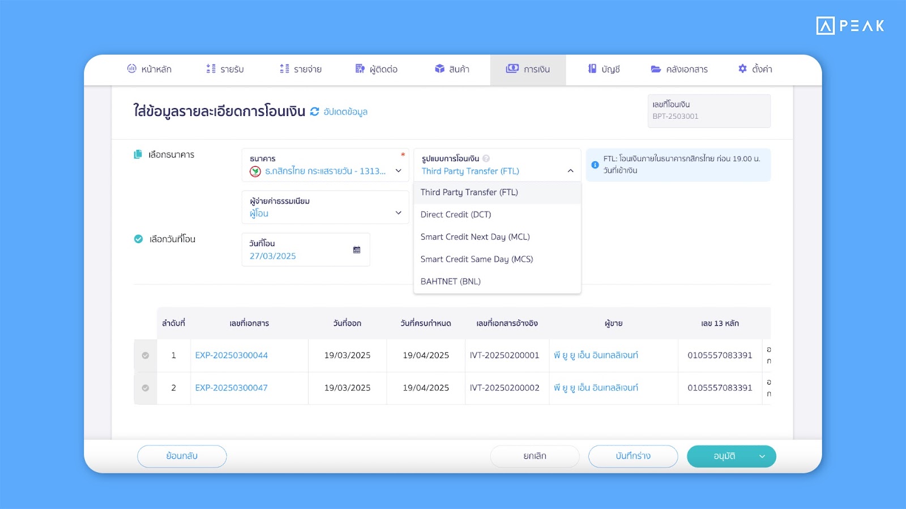Click the บันทึกร่าง button
Image resolution: width=906 pixels, height=509 pixels.
[633, 456]
